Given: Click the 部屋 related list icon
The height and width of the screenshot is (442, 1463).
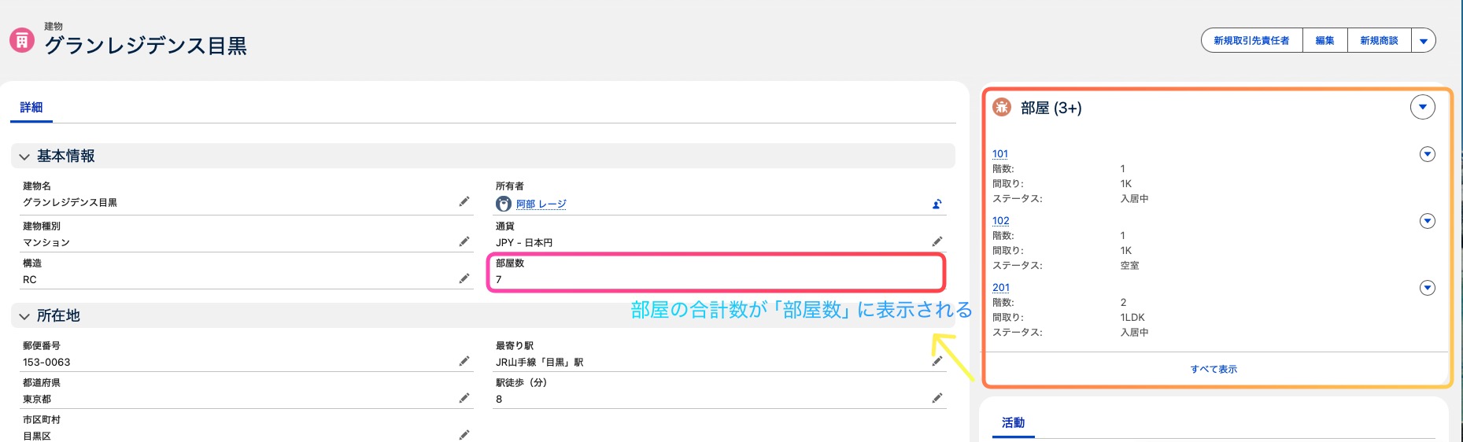Looking at the screenshot, I should point(1002,107).
